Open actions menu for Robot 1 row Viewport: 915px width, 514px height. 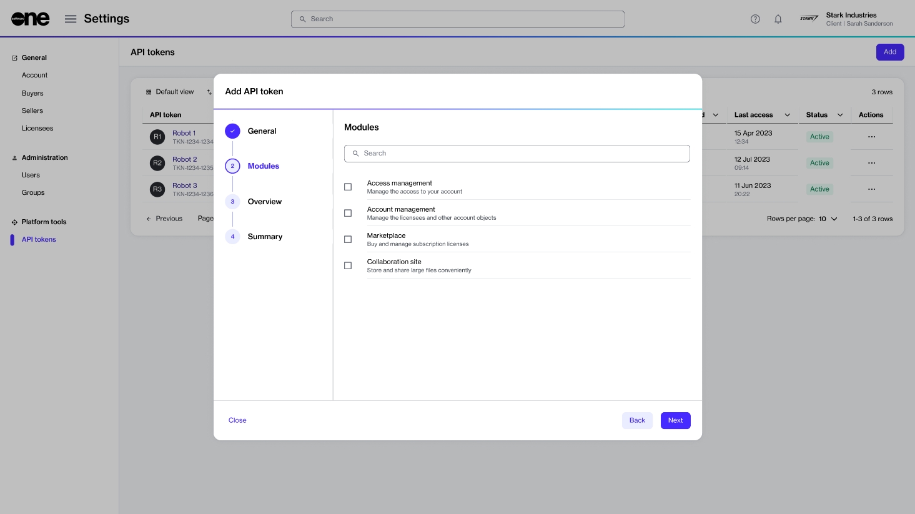[871, 137]
